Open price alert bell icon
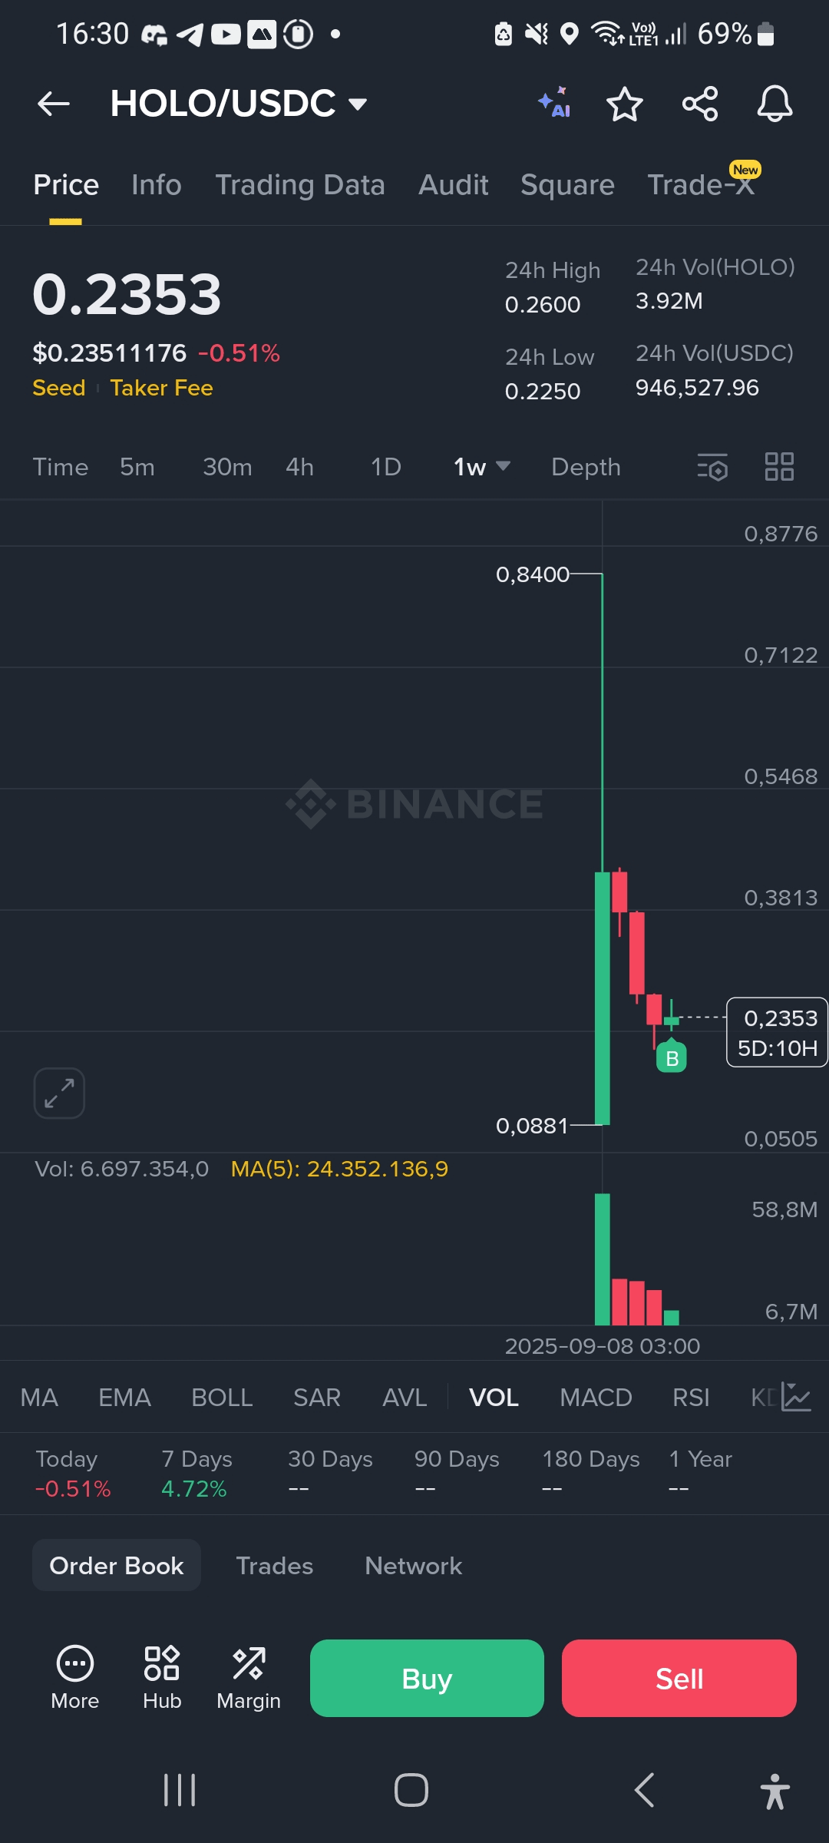Image resolution: width=829 pixels, height=1843 pixels. [x=775, y=104]
